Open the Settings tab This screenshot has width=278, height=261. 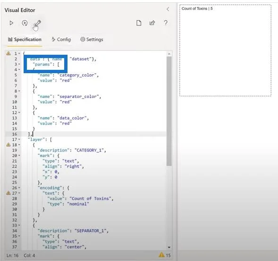click(92, 39)
